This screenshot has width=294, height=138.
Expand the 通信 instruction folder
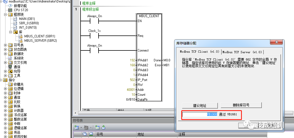(5, 98)
